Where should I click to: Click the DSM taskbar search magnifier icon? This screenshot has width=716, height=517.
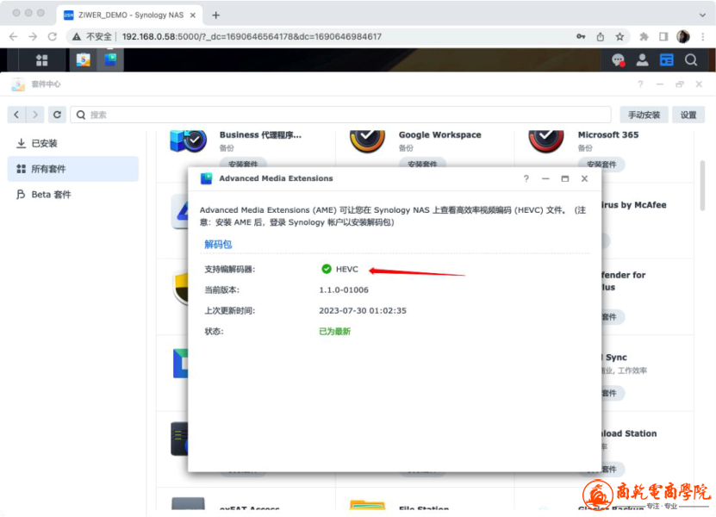[x=691, y=59]
